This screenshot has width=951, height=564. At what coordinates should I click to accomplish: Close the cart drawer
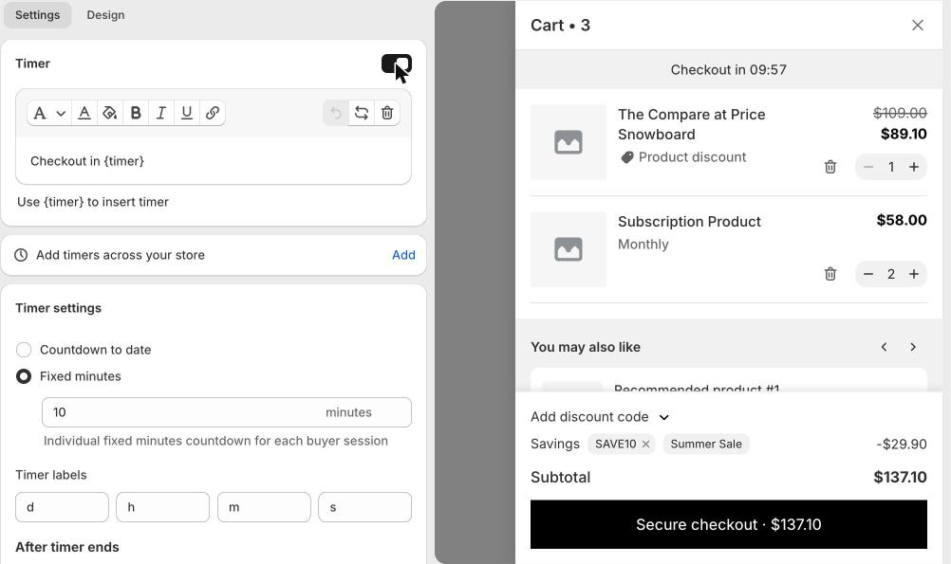[918, 25]
